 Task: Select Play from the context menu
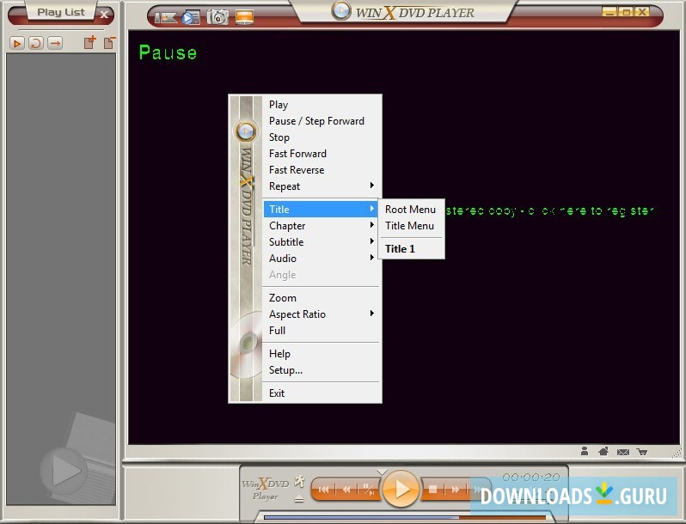pyautogui.click(x=322, y=105)
